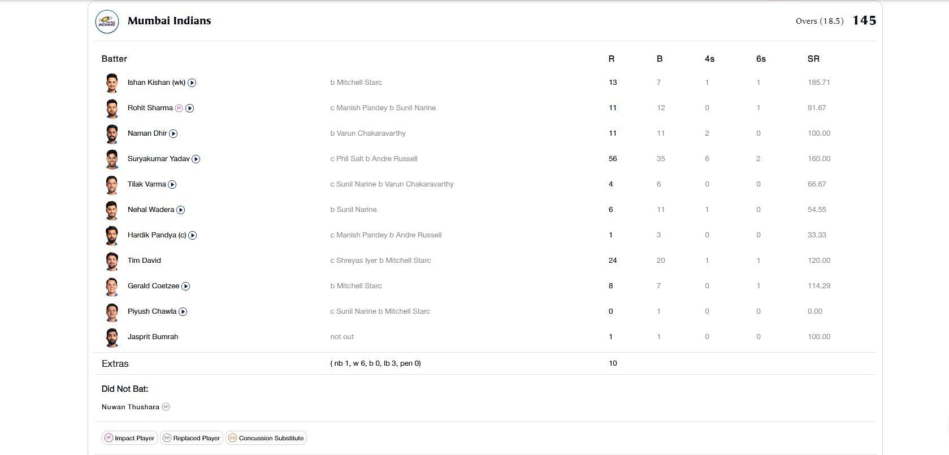Click the Overs (18.5) text
The height and width of the screenshot is (455, 949).
tap(820, 21)
